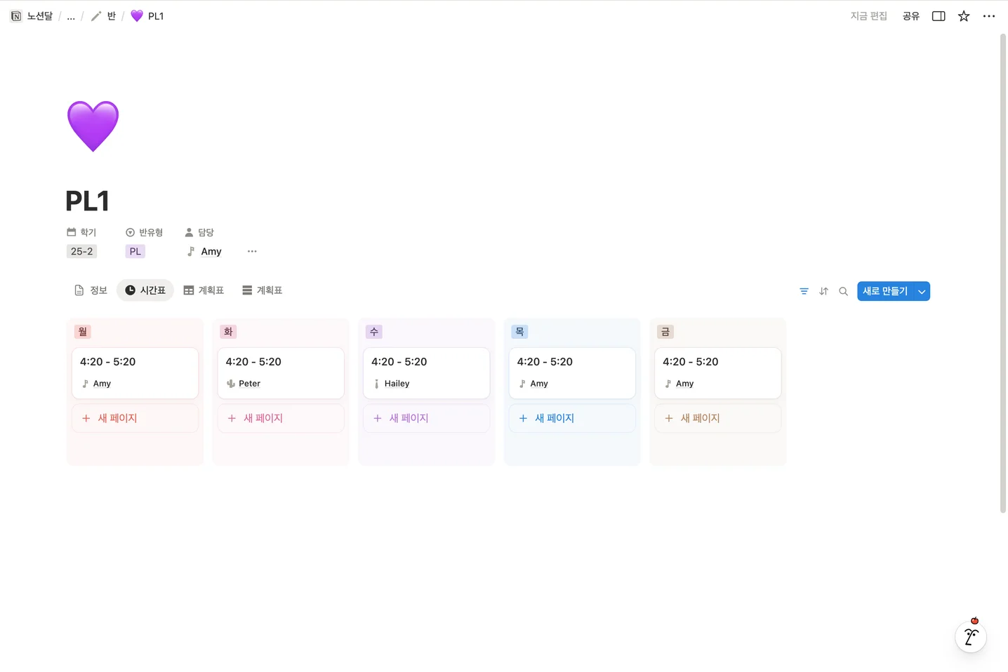Image resolution: width=1008 pixels, height=672 pixels.
Task: Select the last 계획표 list view
Action: coord(262,289)
